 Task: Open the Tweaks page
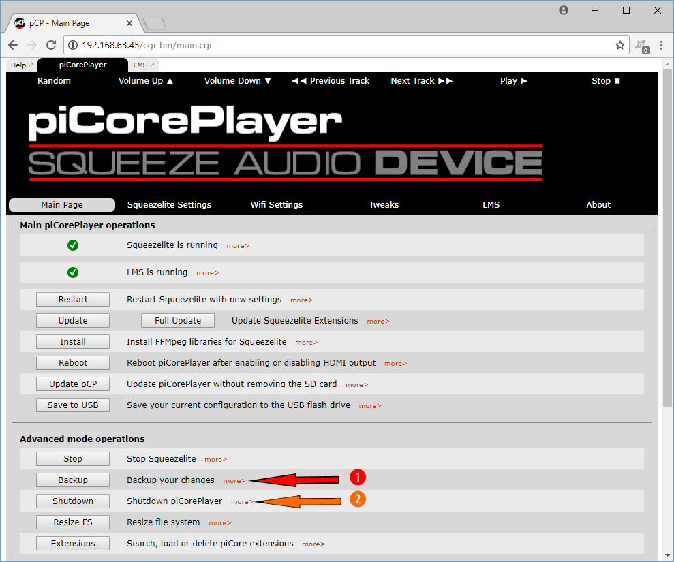click(384, 205)
